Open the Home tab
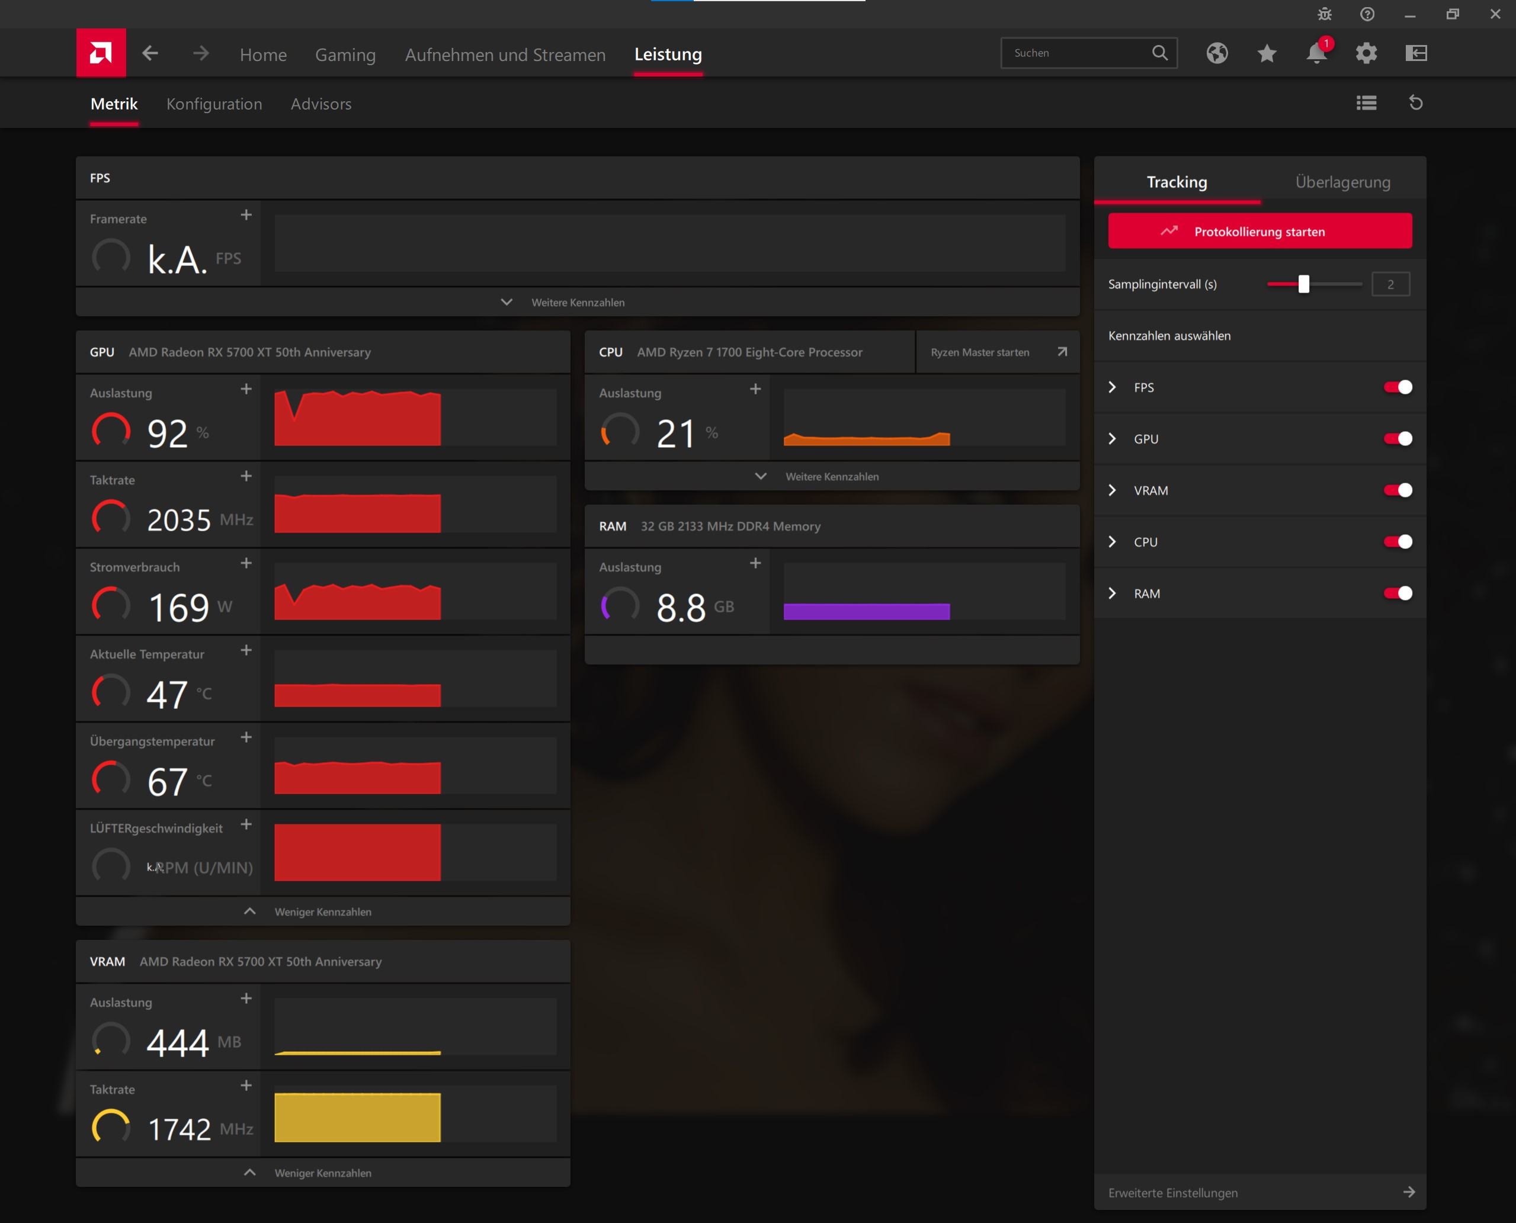Viewport: 1516px width, 1223px height. coord(263,54)
